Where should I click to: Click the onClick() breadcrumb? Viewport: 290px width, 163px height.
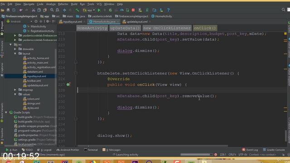click(x=205, y=28)
